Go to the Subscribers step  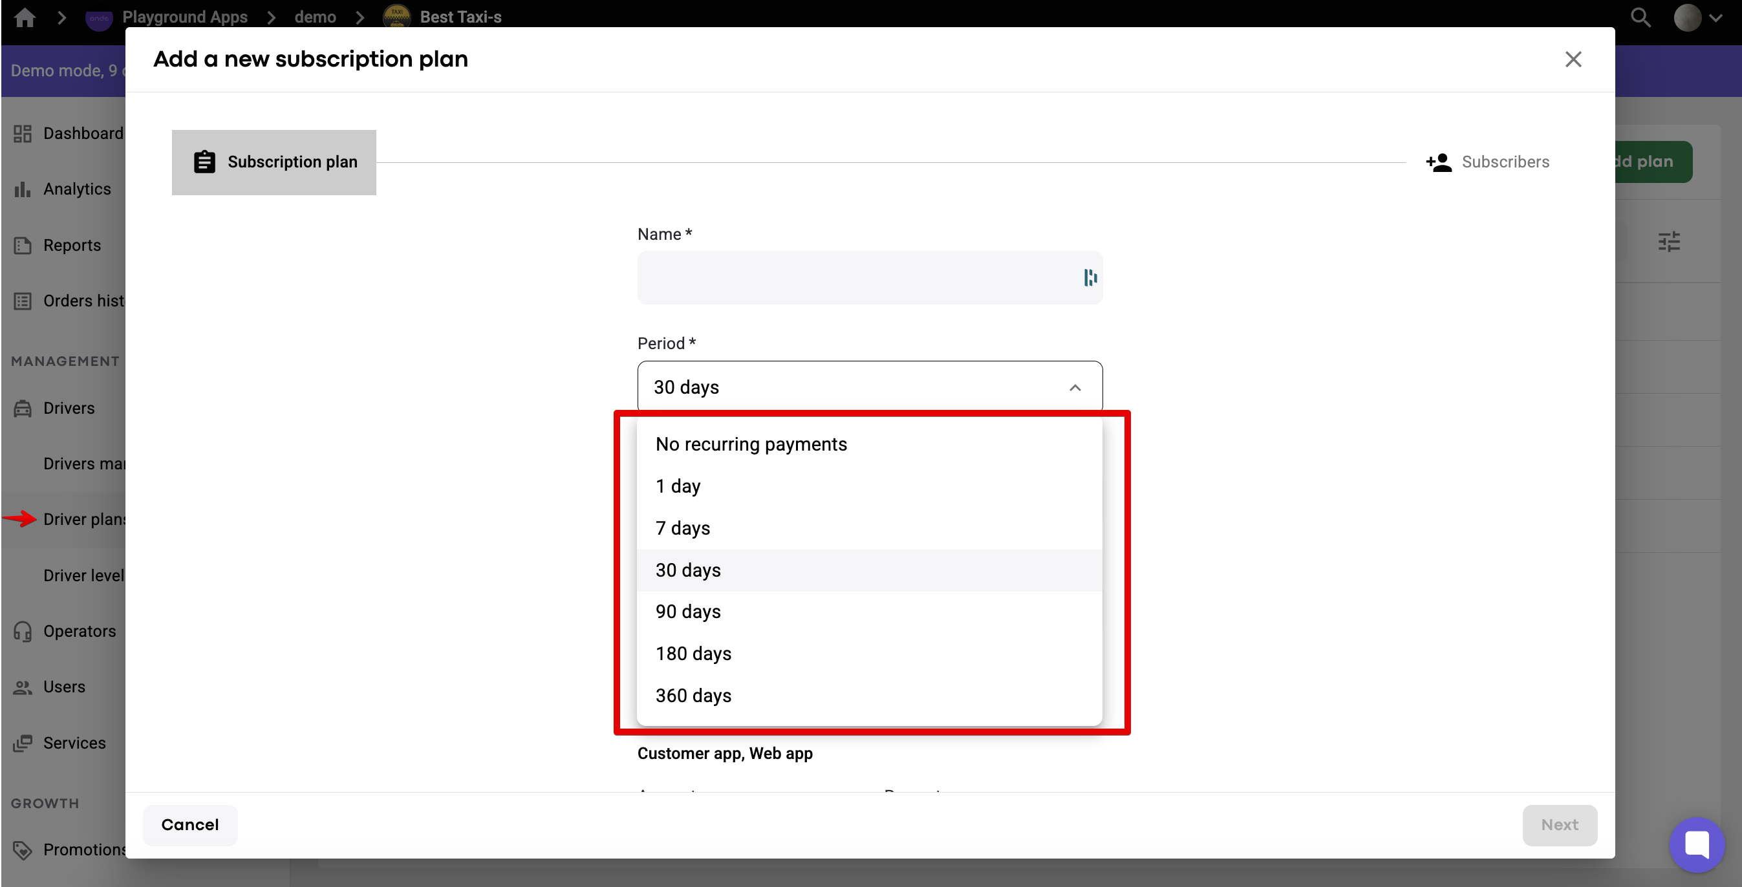coord(1504,162)
